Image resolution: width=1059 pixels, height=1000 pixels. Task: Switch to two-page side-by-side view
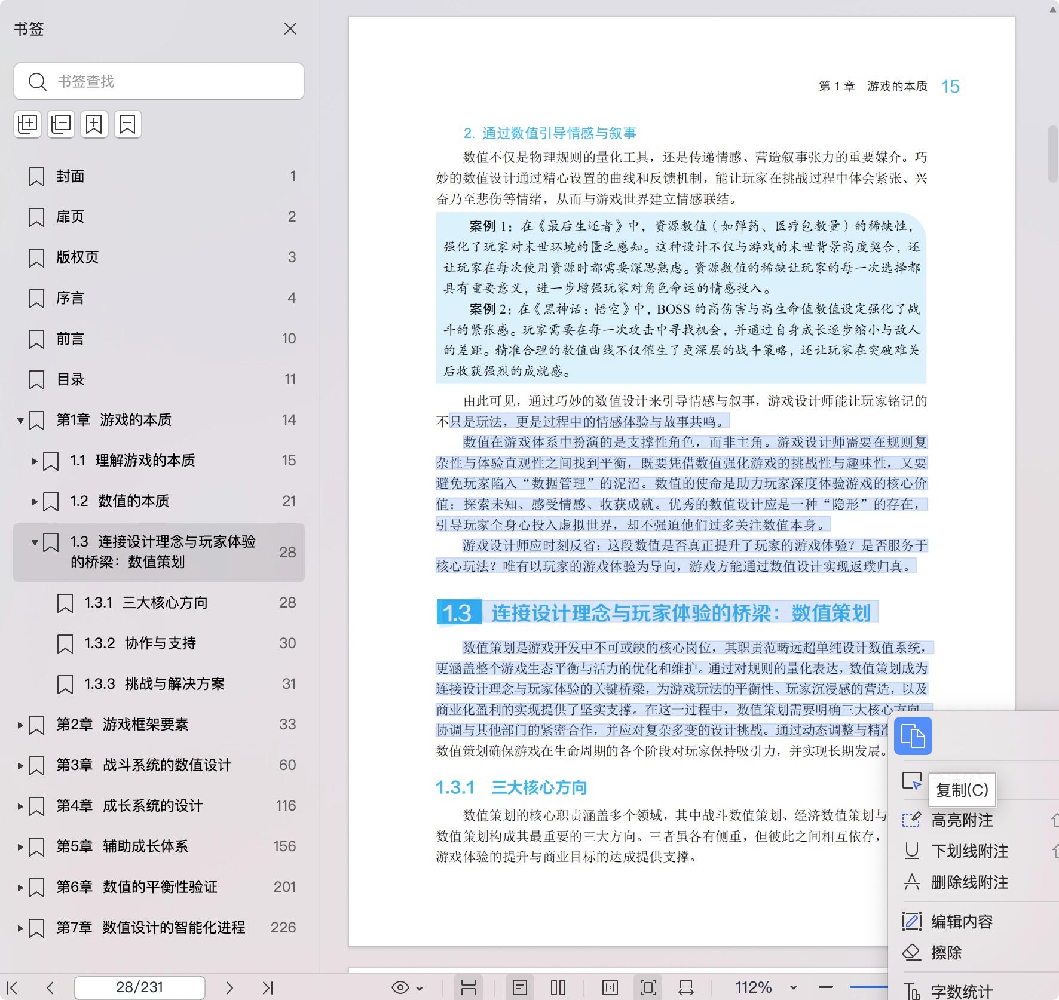point(557,987)
